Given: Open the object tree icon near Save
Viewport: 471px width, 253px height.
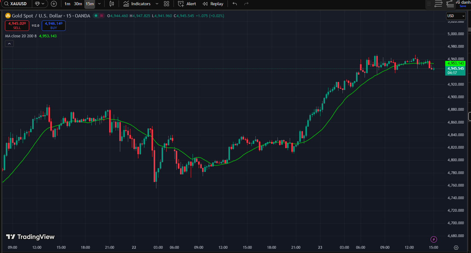Looking at the screenshot, I should coord(450,4).
